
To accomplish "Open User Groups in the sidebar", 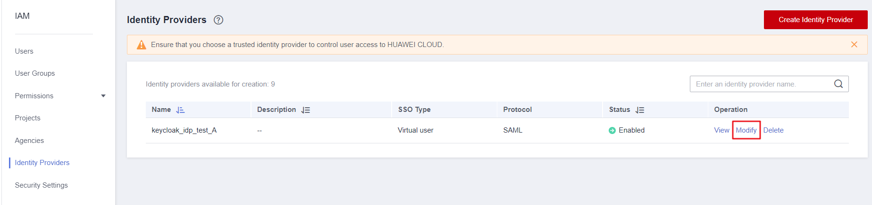I will [35, 73].
